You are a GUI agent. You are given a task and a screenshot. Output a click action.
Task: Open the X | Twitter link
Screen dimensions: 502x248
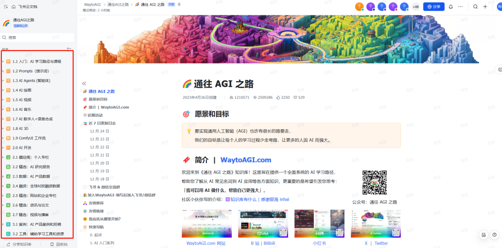(376, 243)
